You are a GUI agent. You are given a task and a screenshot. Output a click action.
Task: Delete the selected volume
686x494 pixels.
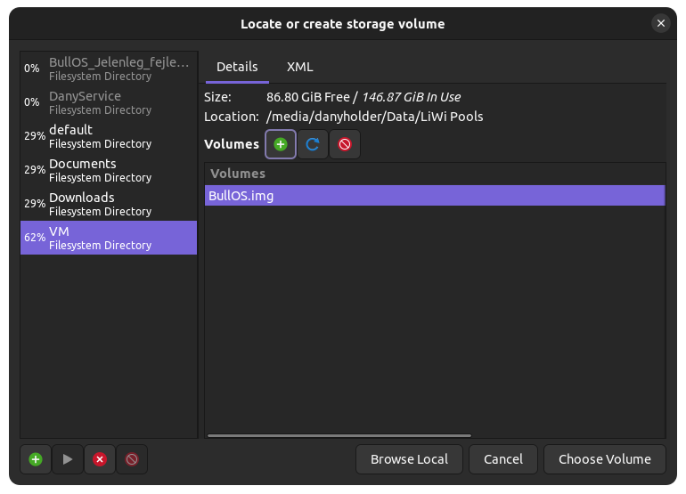[x=345, y=144]
